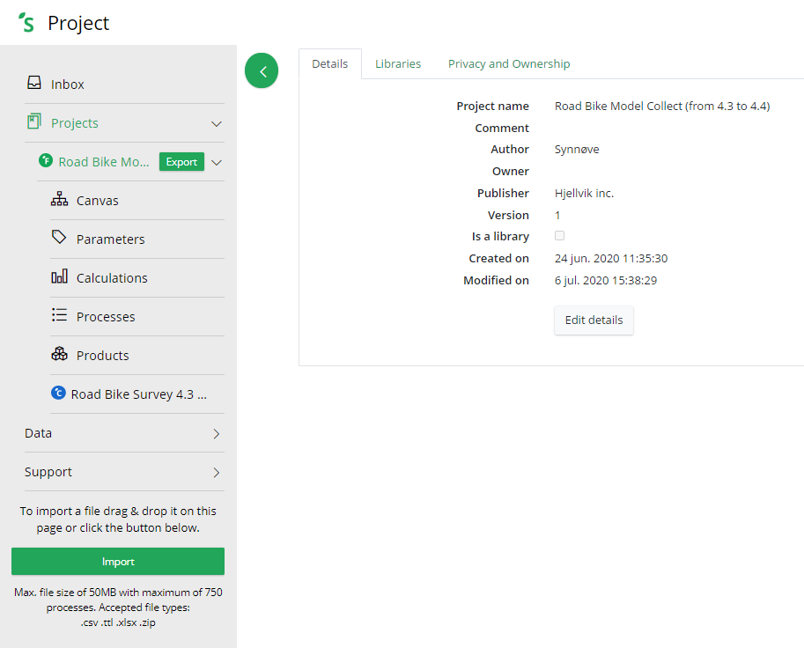Open Parameters via its tag icon
The height and width of the screenshot is (648, 804).
[59, 239]
